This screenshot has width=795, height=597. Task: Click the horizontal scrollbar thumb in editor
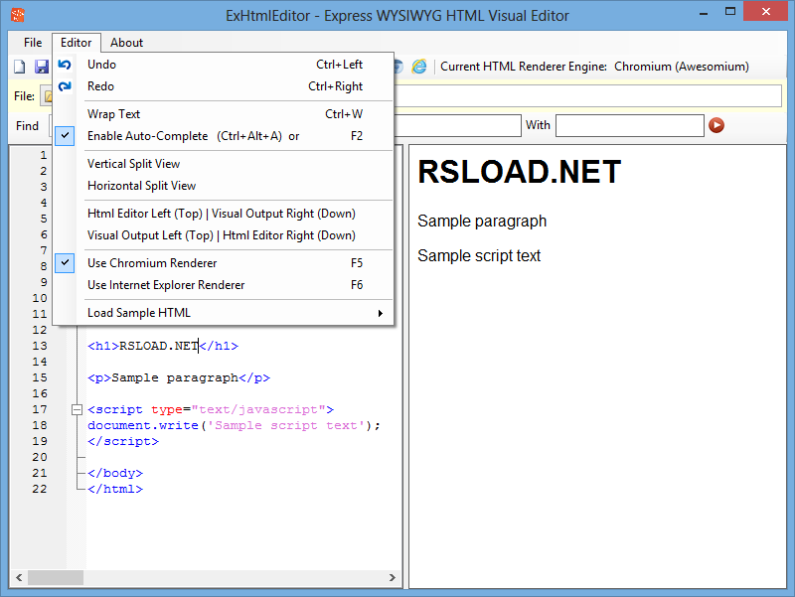56,577
